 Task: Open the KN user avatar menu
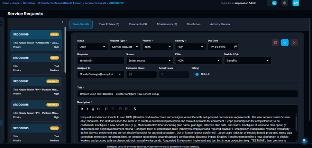coord(296,3)
